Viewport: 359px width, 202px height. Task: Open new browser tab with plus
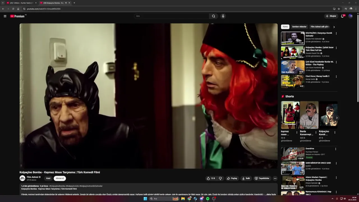point(74,3)
